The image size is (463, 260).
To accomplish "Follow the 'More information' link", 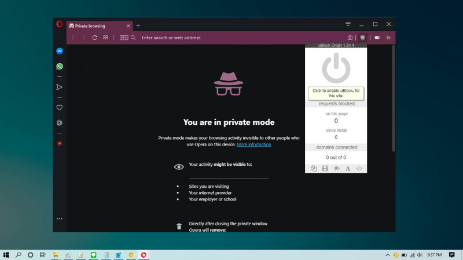I will (254, 144).
